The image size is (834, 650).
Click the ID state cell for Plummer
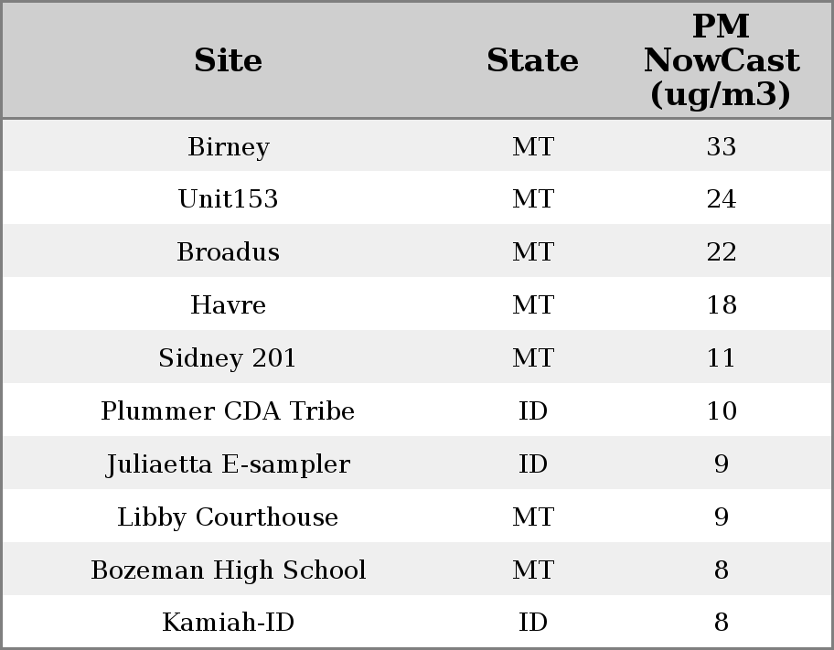(532, 410)
